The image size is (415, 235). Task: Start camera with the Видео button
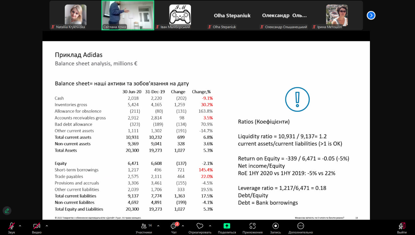click(37, 228)
